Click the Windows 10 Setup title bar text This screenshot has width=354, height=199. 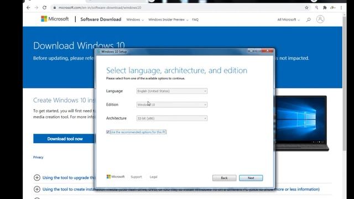pos(114,51)
